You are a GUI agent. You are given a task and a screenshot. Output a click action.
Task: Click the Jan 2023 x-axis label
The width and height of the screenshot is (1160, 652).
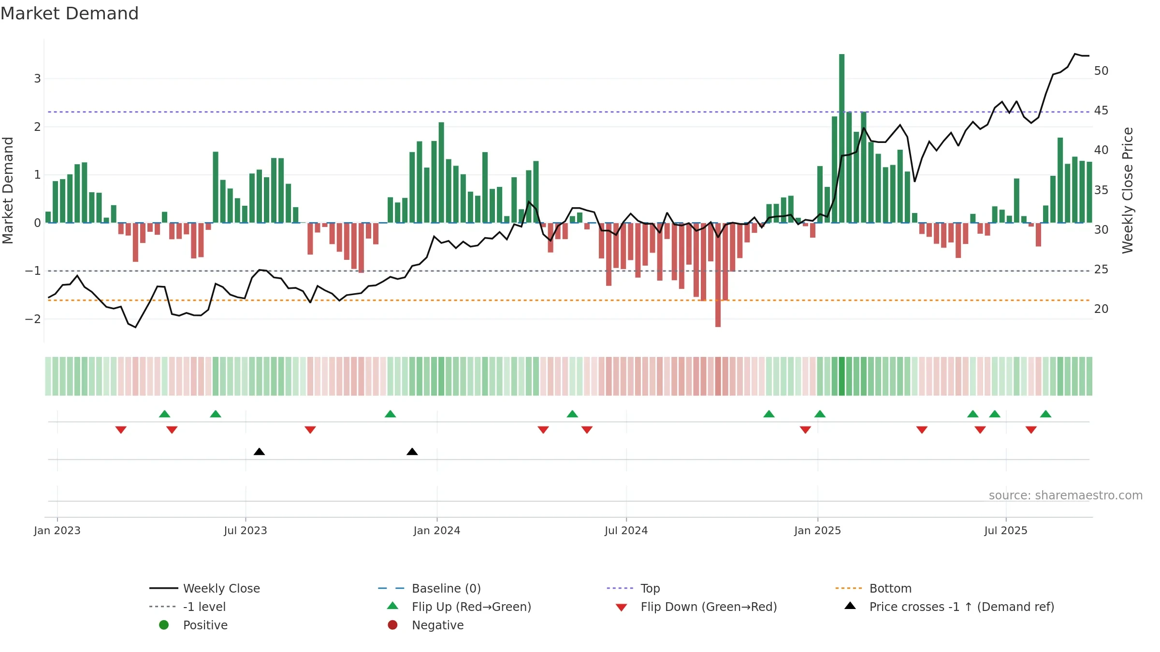pyautogui.click(x=57, y=530)
